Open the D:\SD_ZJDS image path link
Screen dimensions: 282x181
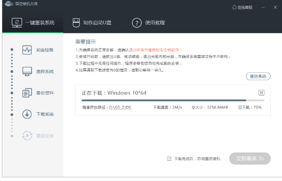tap(120, 107)
